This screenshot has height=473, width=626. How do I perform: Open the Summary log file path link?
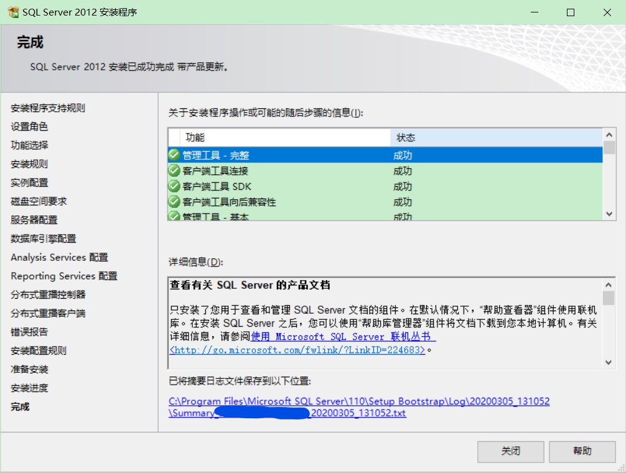359,407
